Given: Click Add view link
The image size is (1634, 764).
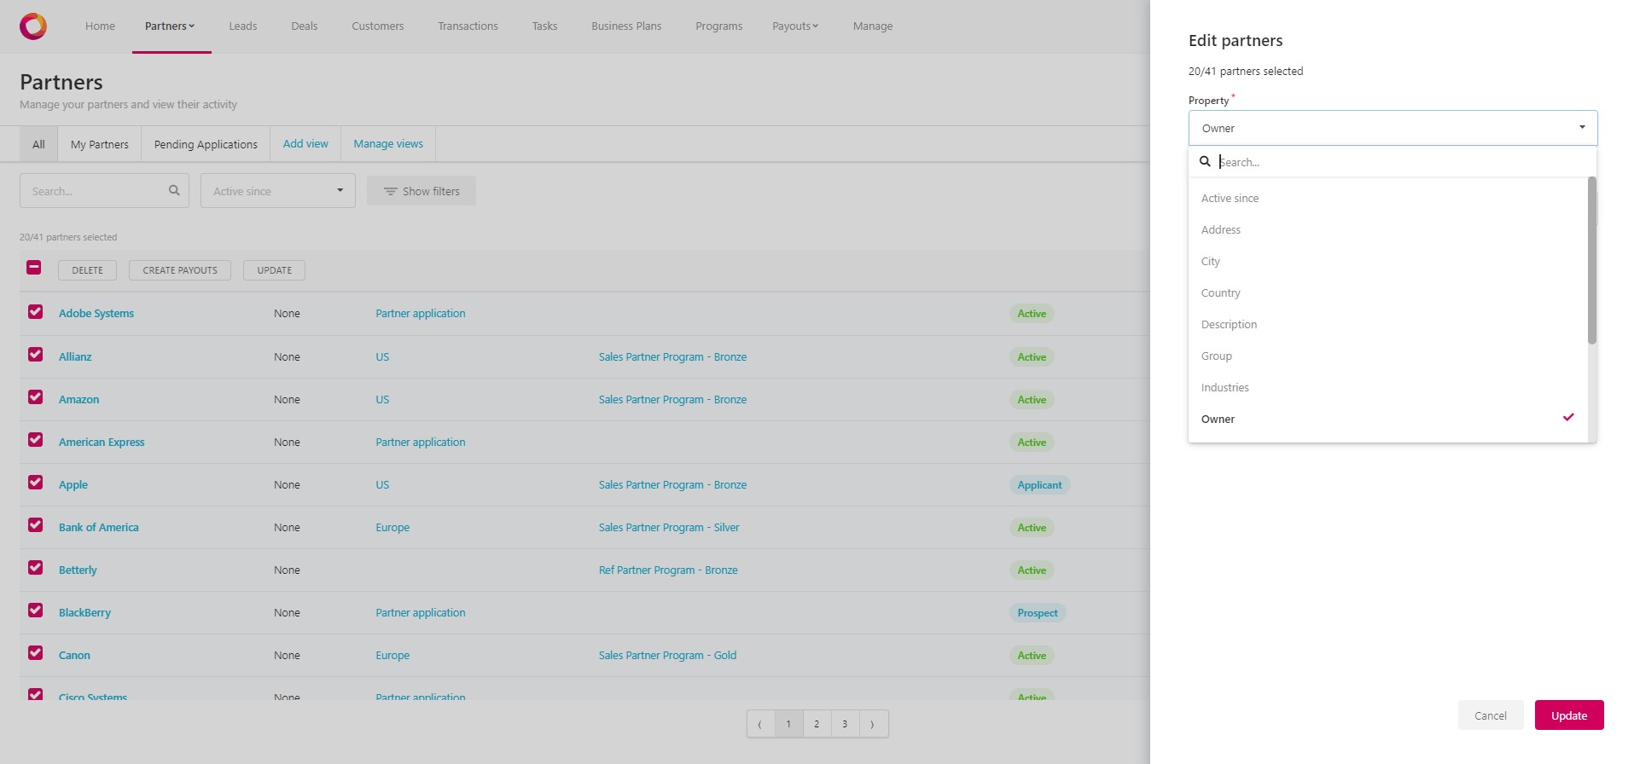Looking at the screenshot, I should tap(305, 143).
